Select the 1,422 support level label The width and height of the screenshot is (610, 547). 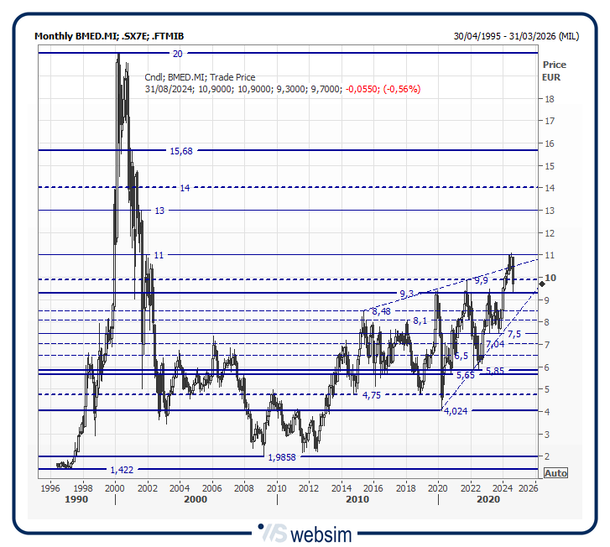click(x=122, y=470)
